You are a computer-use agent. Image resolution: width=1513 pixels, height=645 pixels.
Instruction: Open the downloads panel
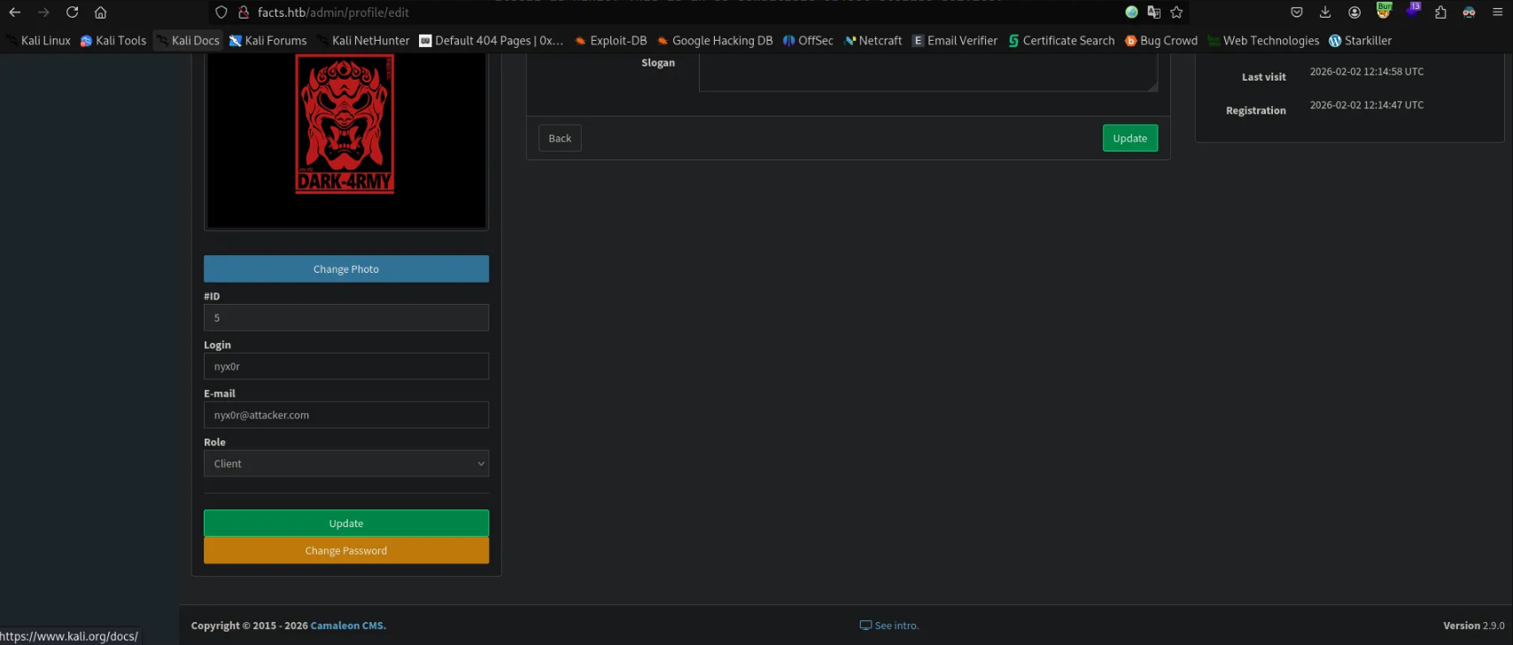coord(1325,12)
